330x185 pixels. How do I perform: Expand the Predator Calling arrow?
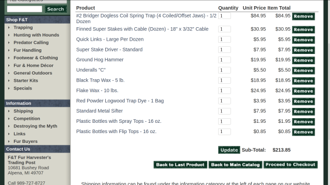point(9,43)
